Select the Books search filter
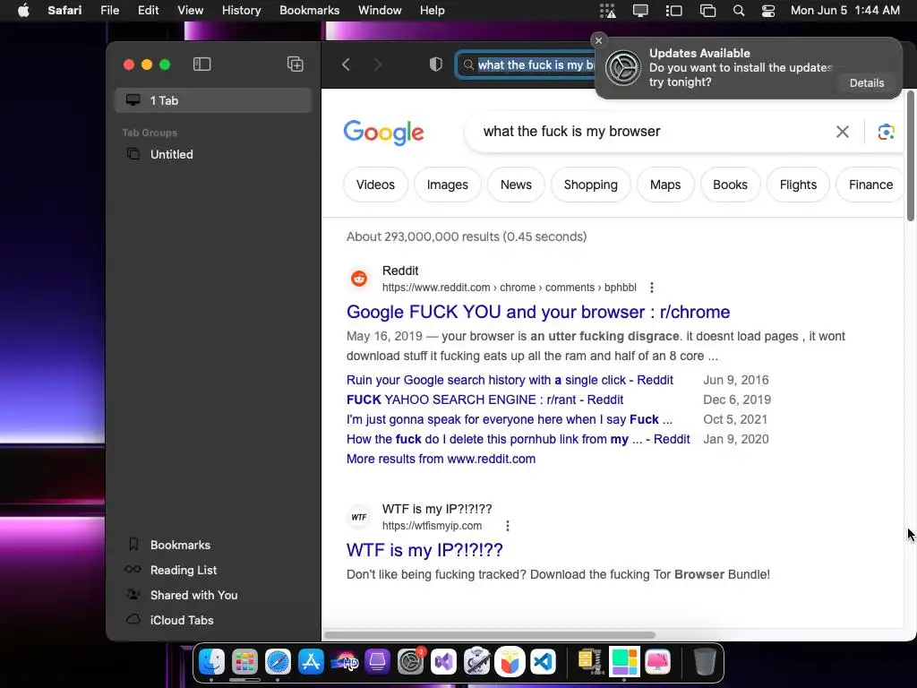 [x=730, y=185]
